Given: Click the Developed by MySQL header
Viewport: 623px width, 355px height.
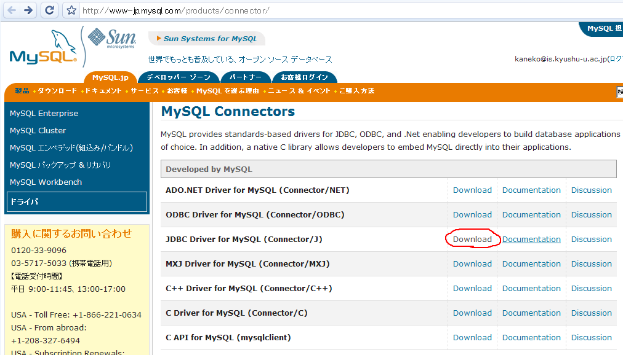Looking at the screenshot, I should point(388,169).
